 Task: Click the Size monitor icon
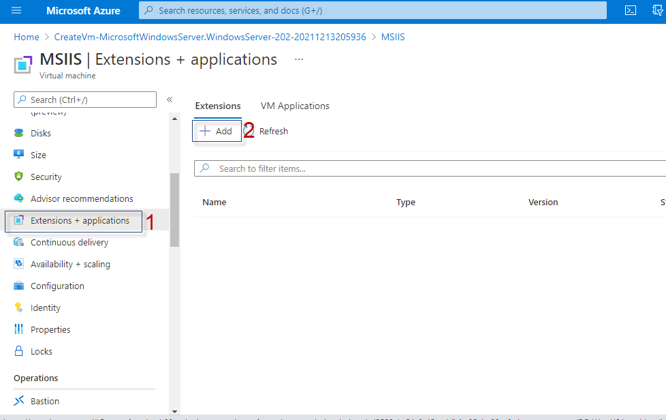[x=18, y=154]
